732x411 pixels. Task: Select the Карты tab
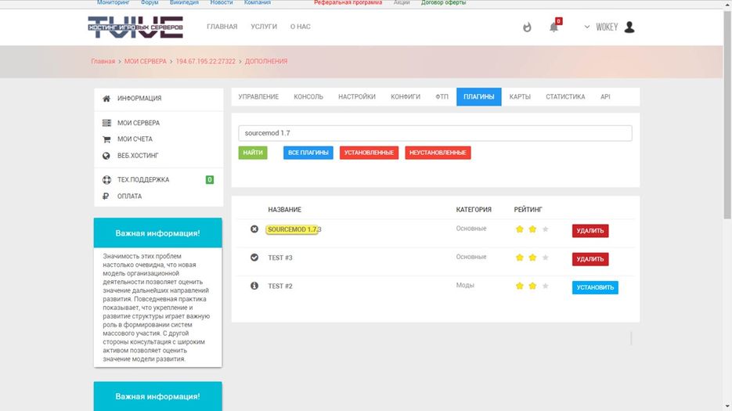click(520, 97)
